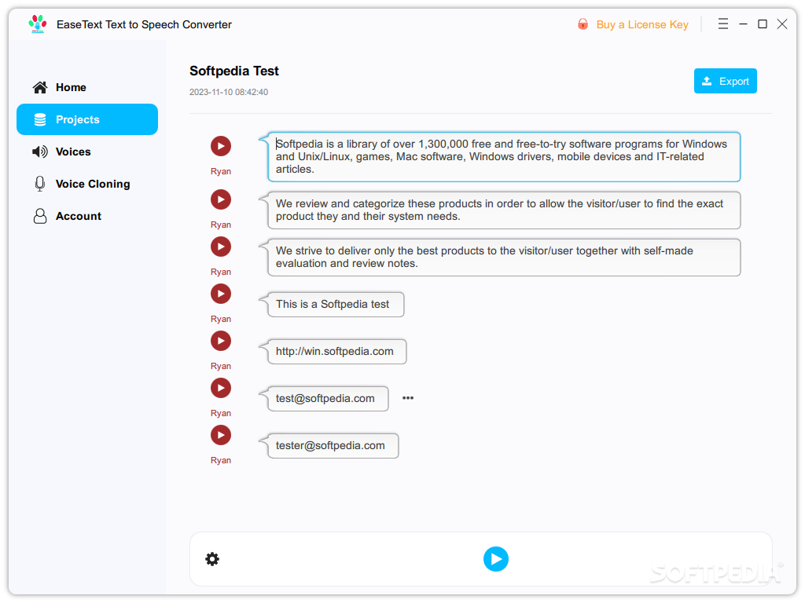Click the lock icon beside Buy a License Key

click(583, 24)
